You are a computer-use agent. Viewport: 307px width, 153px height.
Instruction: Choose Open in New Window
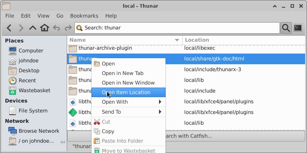pyautogui.click(x=129, y=83)
